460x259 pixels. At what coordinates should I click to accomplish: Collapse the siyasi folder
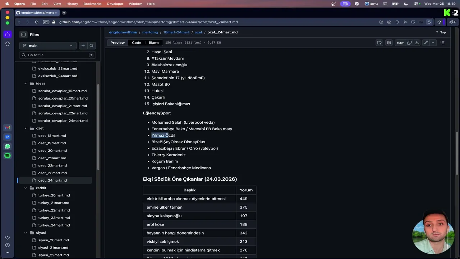point(26,233)
